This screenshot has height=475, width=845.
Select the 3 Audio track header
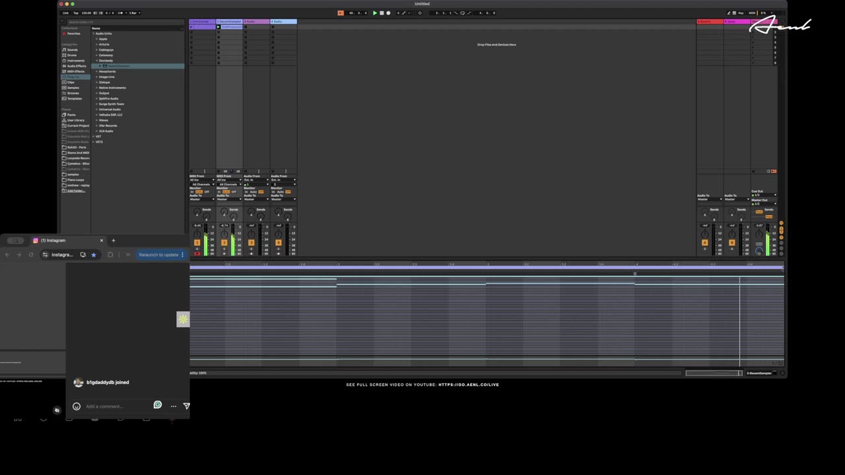pos(256,22)
